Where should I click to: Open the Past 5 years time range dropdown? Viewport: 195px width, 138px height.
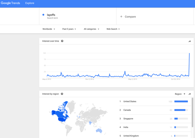coord(69,29)
